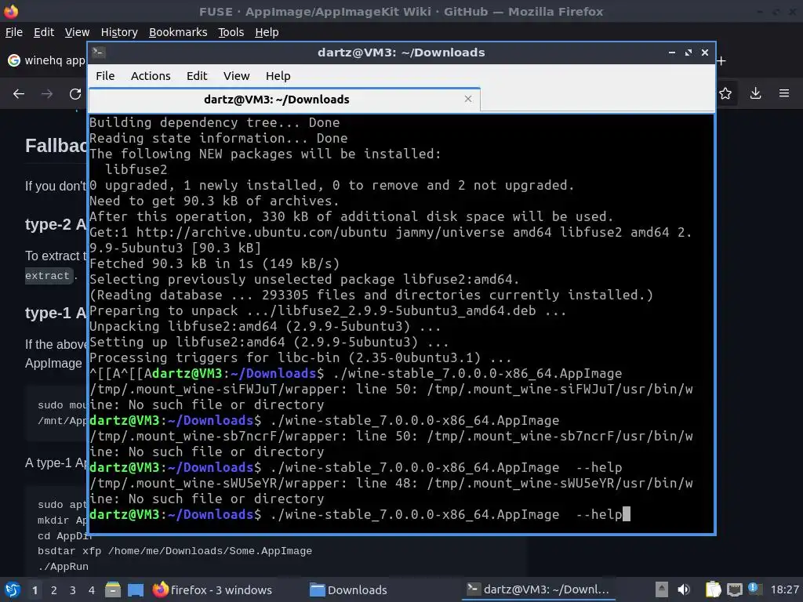Switch to the winehq app Firefox tab
The image size is (803, 602).
point(46,60)
